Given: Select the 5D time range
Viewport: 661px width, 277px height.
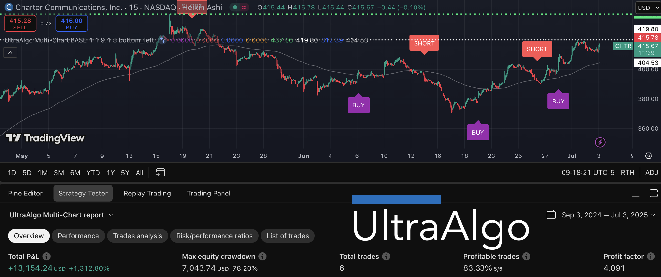Looking at the screenshot, I should pos(27,173).
